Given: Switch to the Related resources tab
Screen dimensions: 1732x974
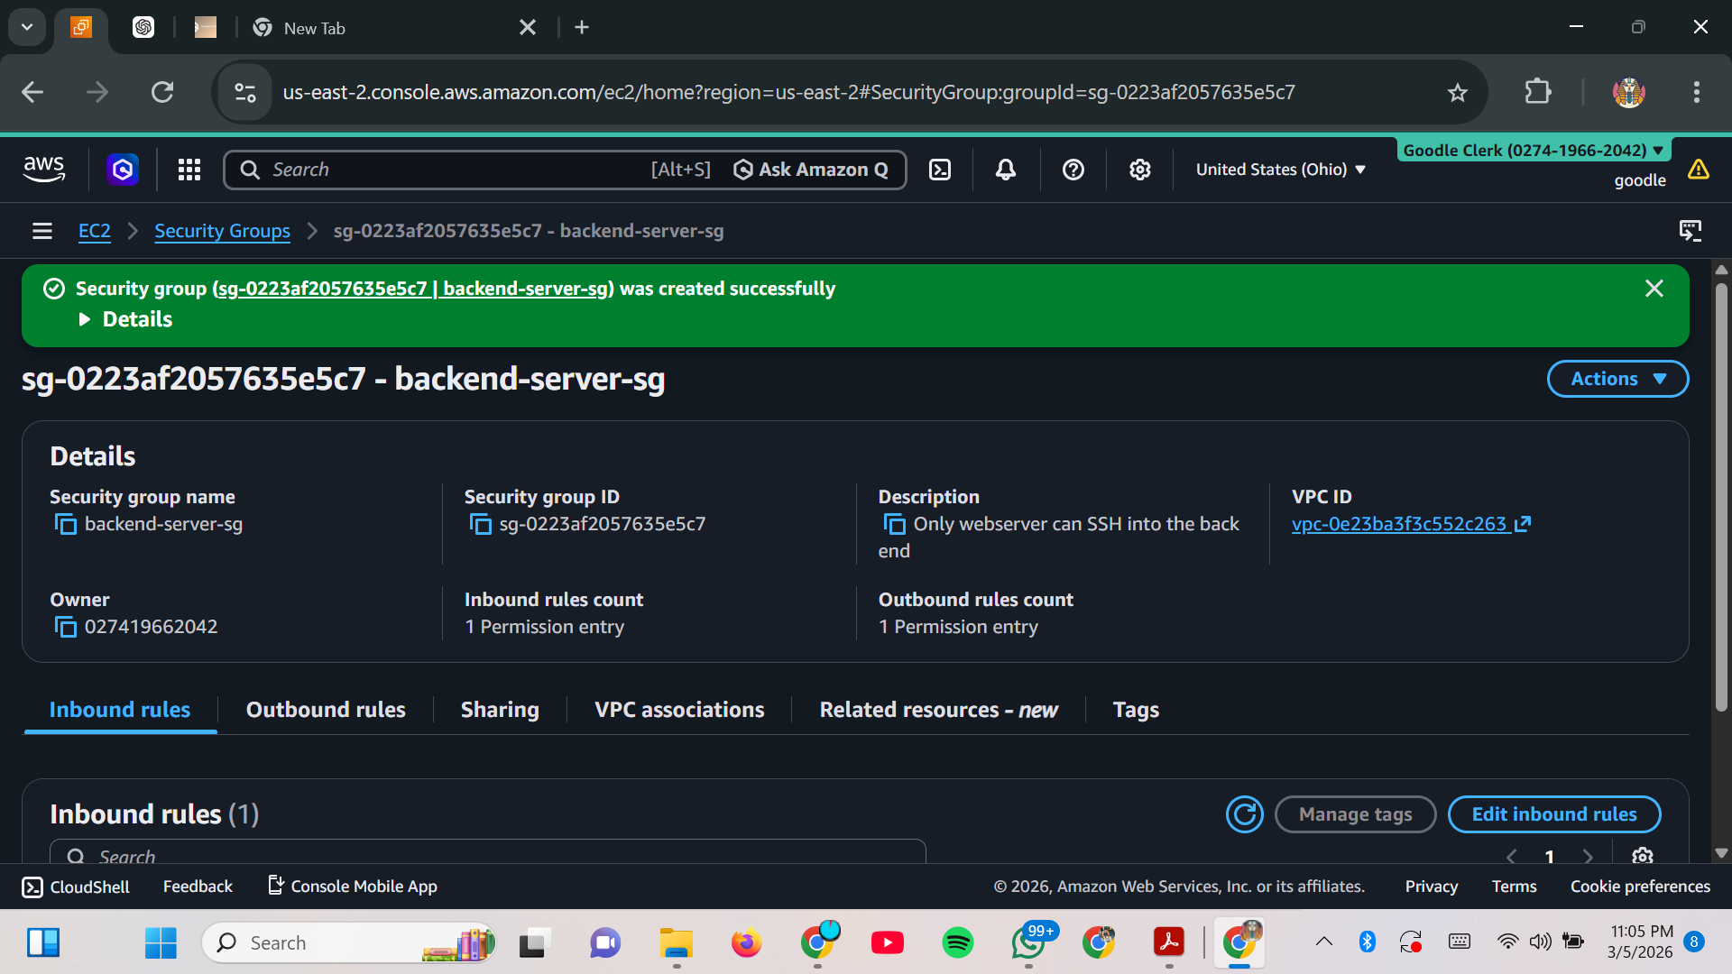Looking at the screenshot, I should pyautogui.click(x=938, y=710).
